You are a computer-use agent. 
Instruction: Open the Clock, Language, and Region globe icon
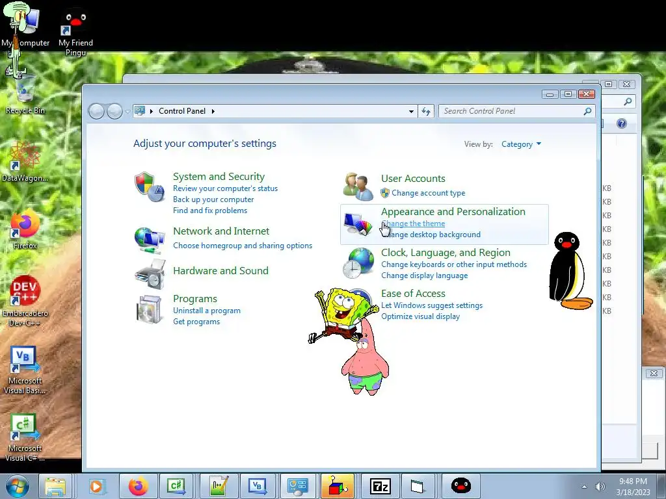click(x=358, y=263)
